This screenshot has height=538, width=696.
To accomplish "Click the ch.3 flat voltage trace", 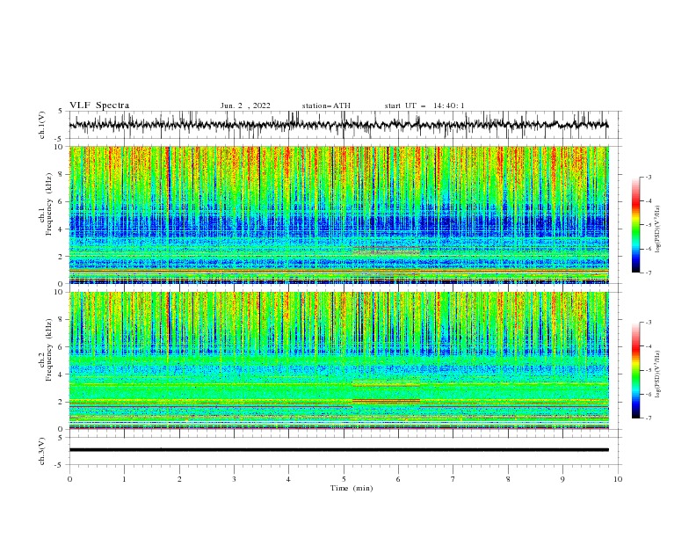I will click(x=338, y=450).
